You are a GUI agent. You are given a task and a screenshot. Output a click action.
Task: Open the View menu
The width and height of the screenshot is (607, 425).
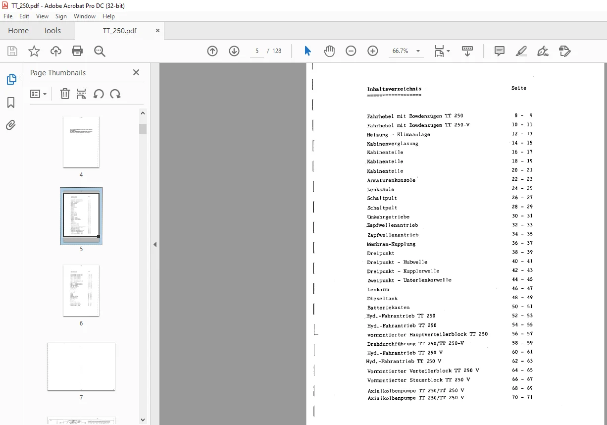tap(42, 16)
